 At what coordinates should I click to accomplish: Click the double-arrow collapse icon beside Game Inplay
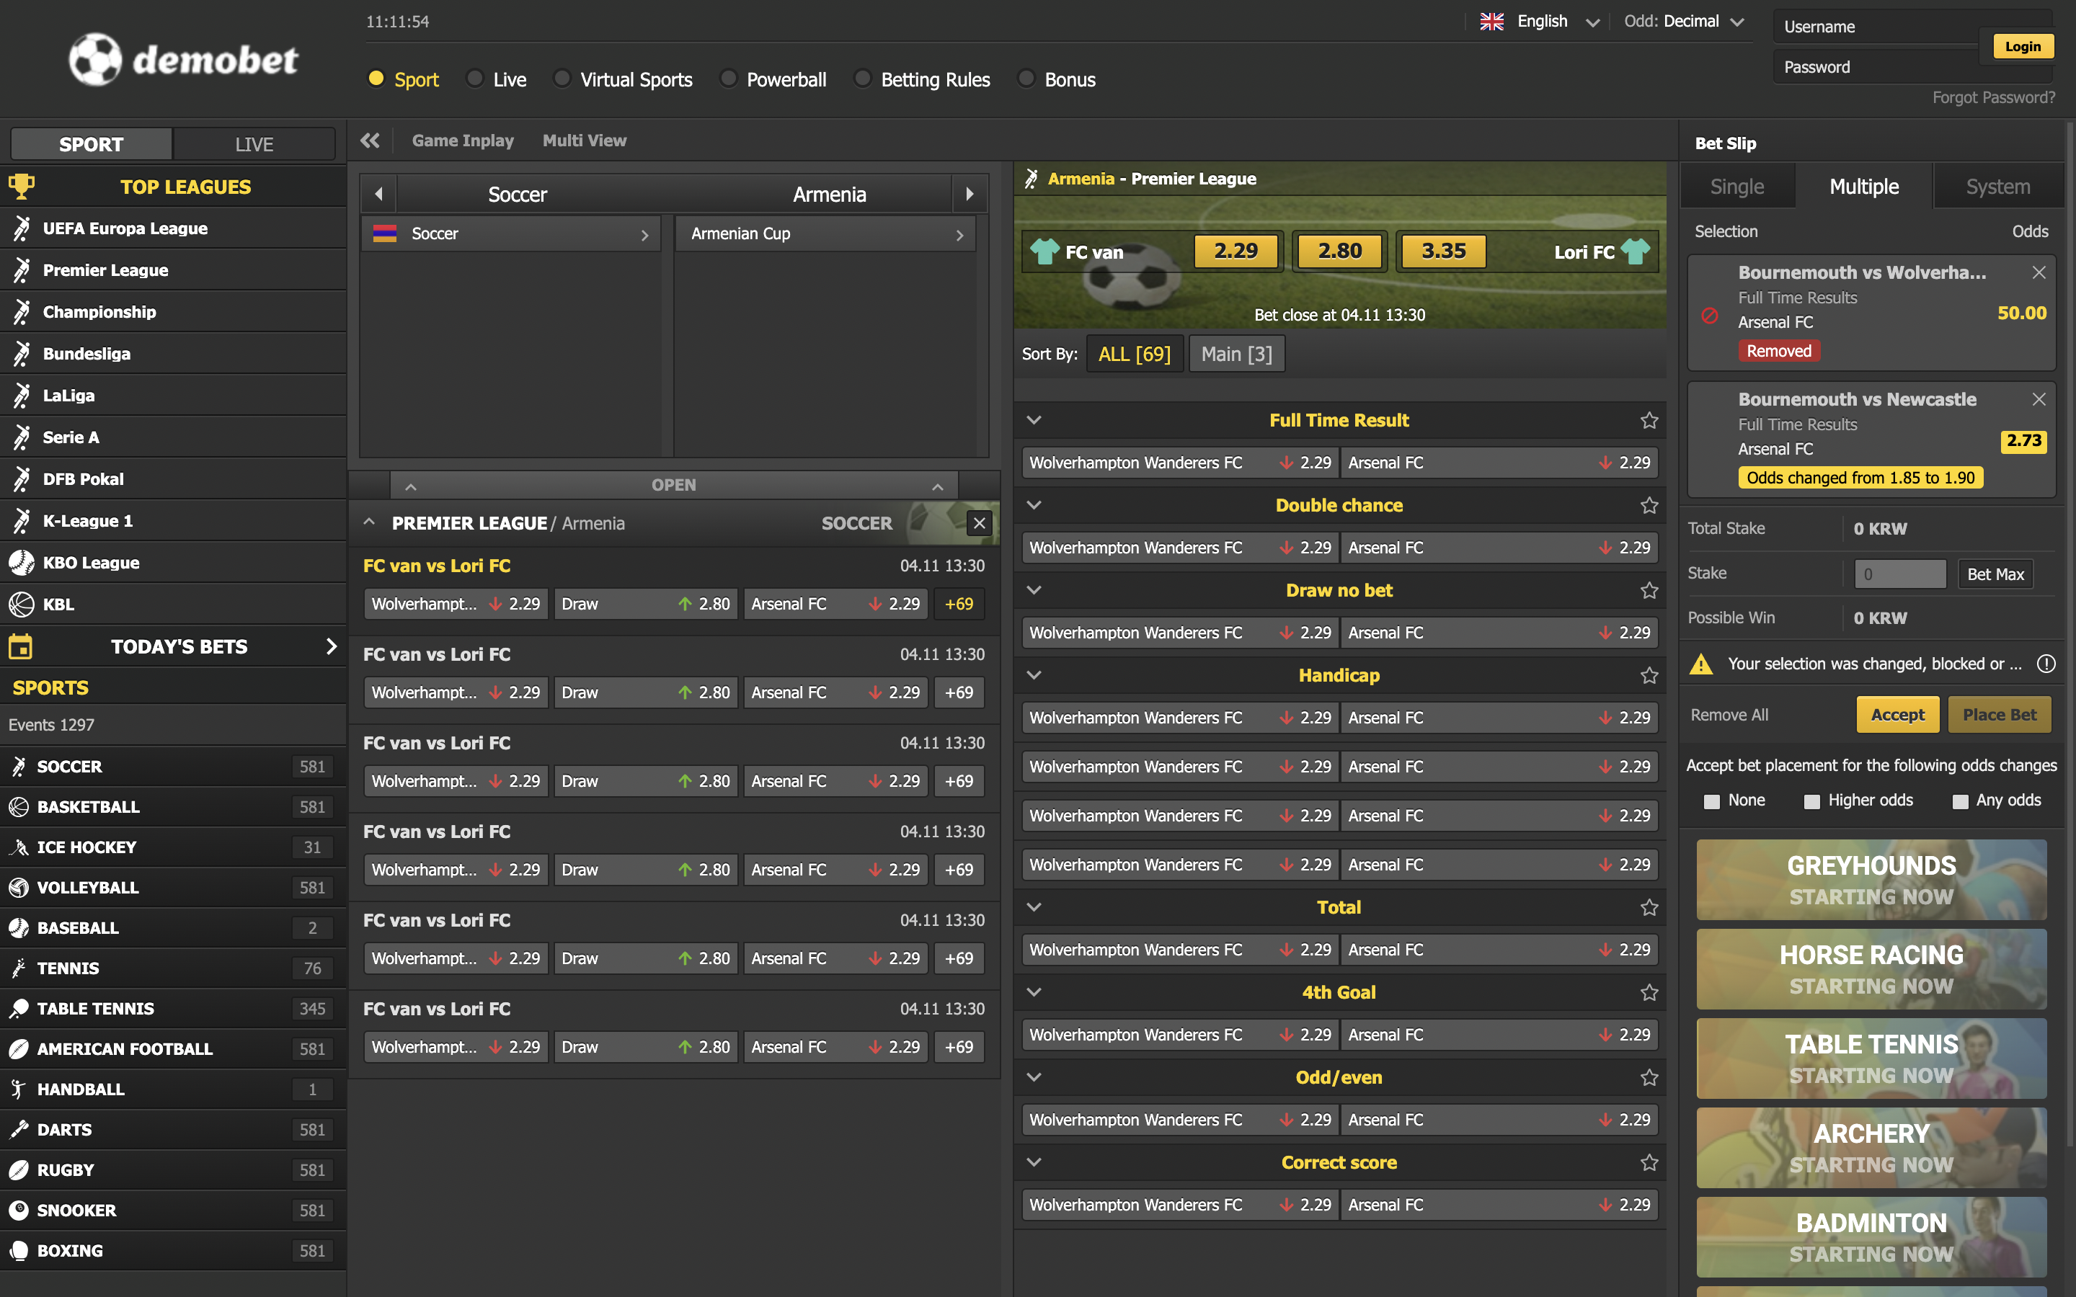(x=370, y=141)
